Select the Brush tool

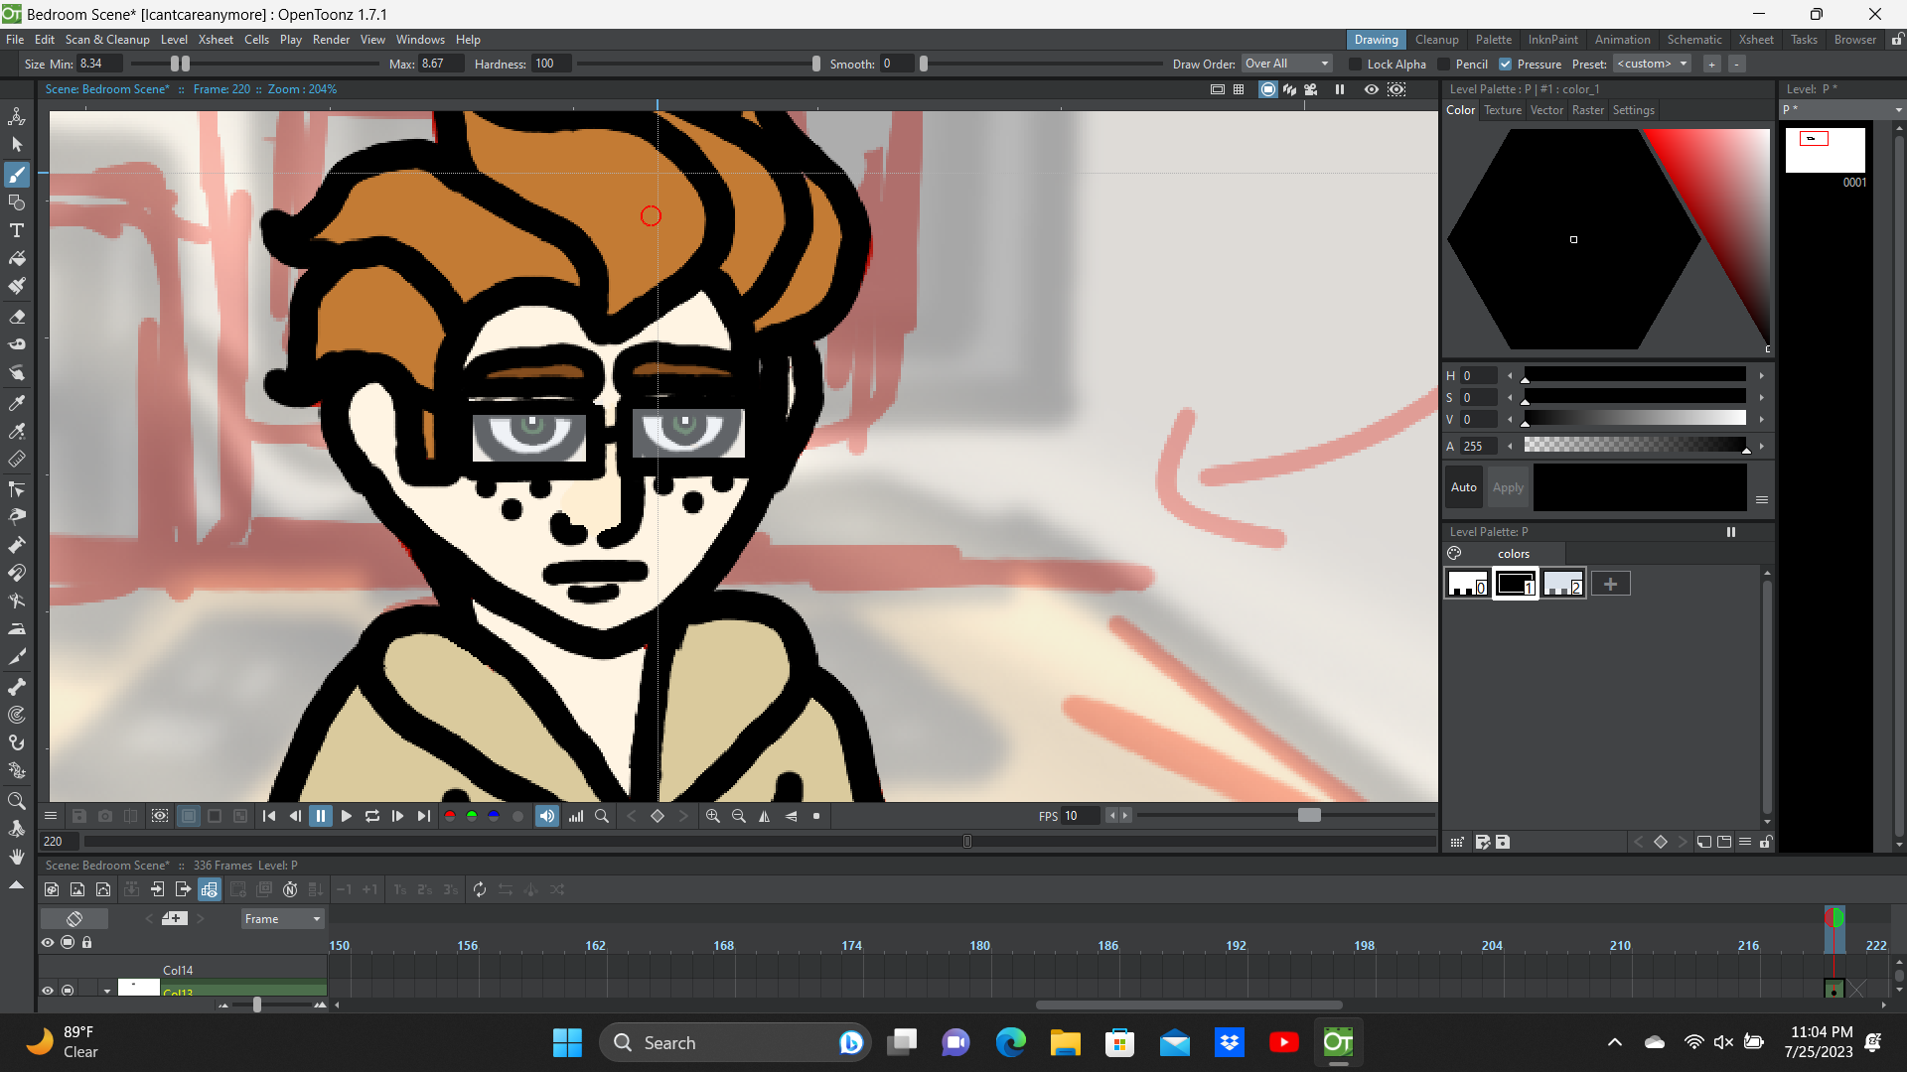[x=17, y=175]
